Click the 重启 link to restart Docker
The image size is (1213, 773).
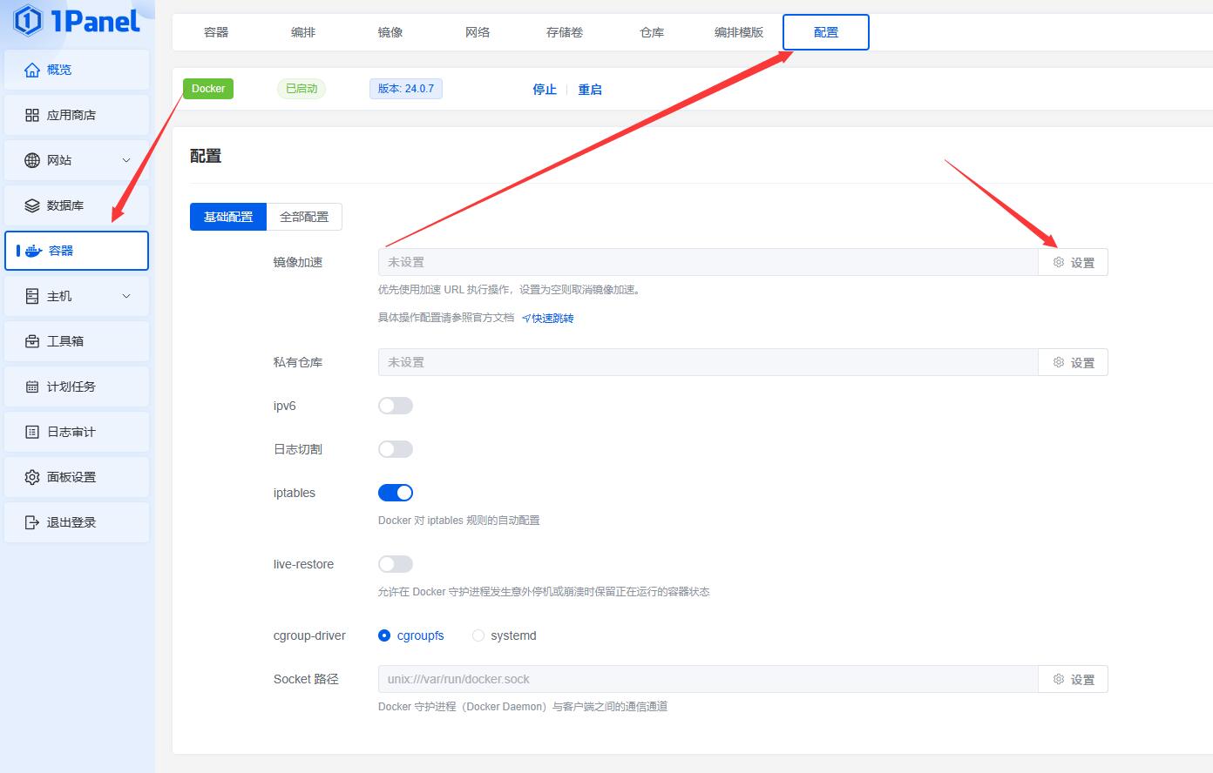point(590,90)
